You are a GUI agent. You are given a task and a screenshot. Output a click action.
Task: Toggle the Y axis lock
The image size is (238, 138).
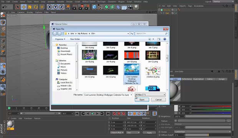(x=55, y=7)
